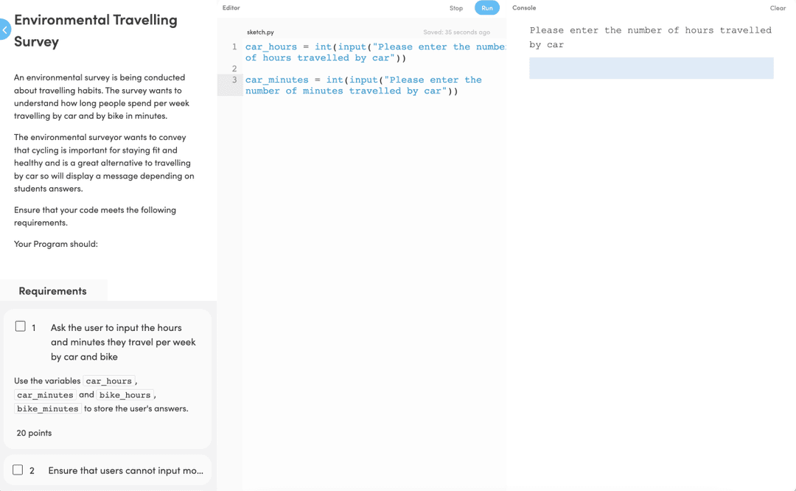The image size is (796, 491).
Task: Open the Requirements tab
Action: click(x=54, y=290)
